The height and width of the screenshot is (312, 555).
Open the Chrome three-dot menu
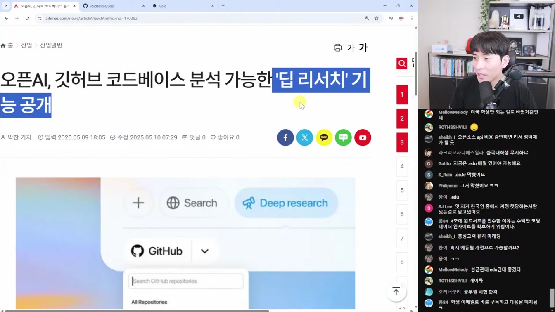(x=412, y=18)
